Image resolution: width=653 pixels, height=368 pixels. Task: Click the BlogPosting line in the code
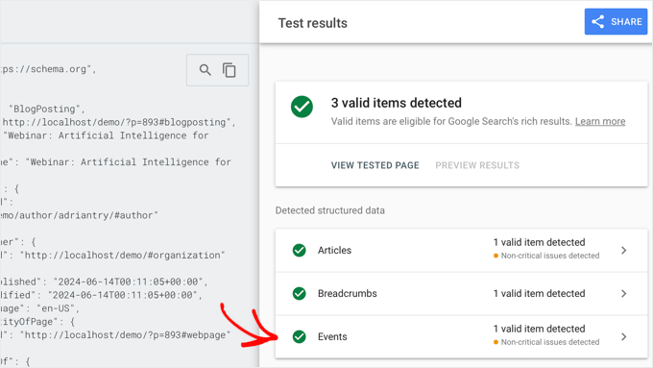click(x=47, y=109)
